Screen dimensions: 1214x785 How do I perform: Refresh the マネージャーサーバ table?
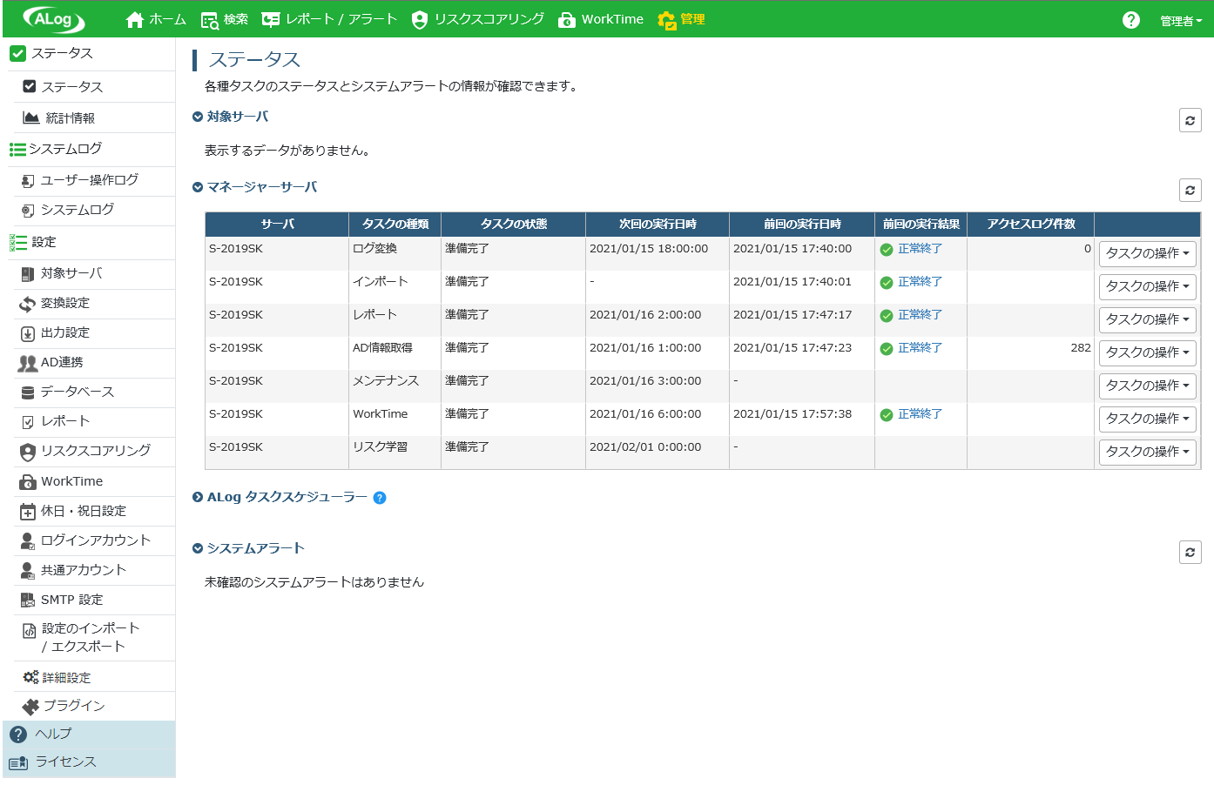1190,190
